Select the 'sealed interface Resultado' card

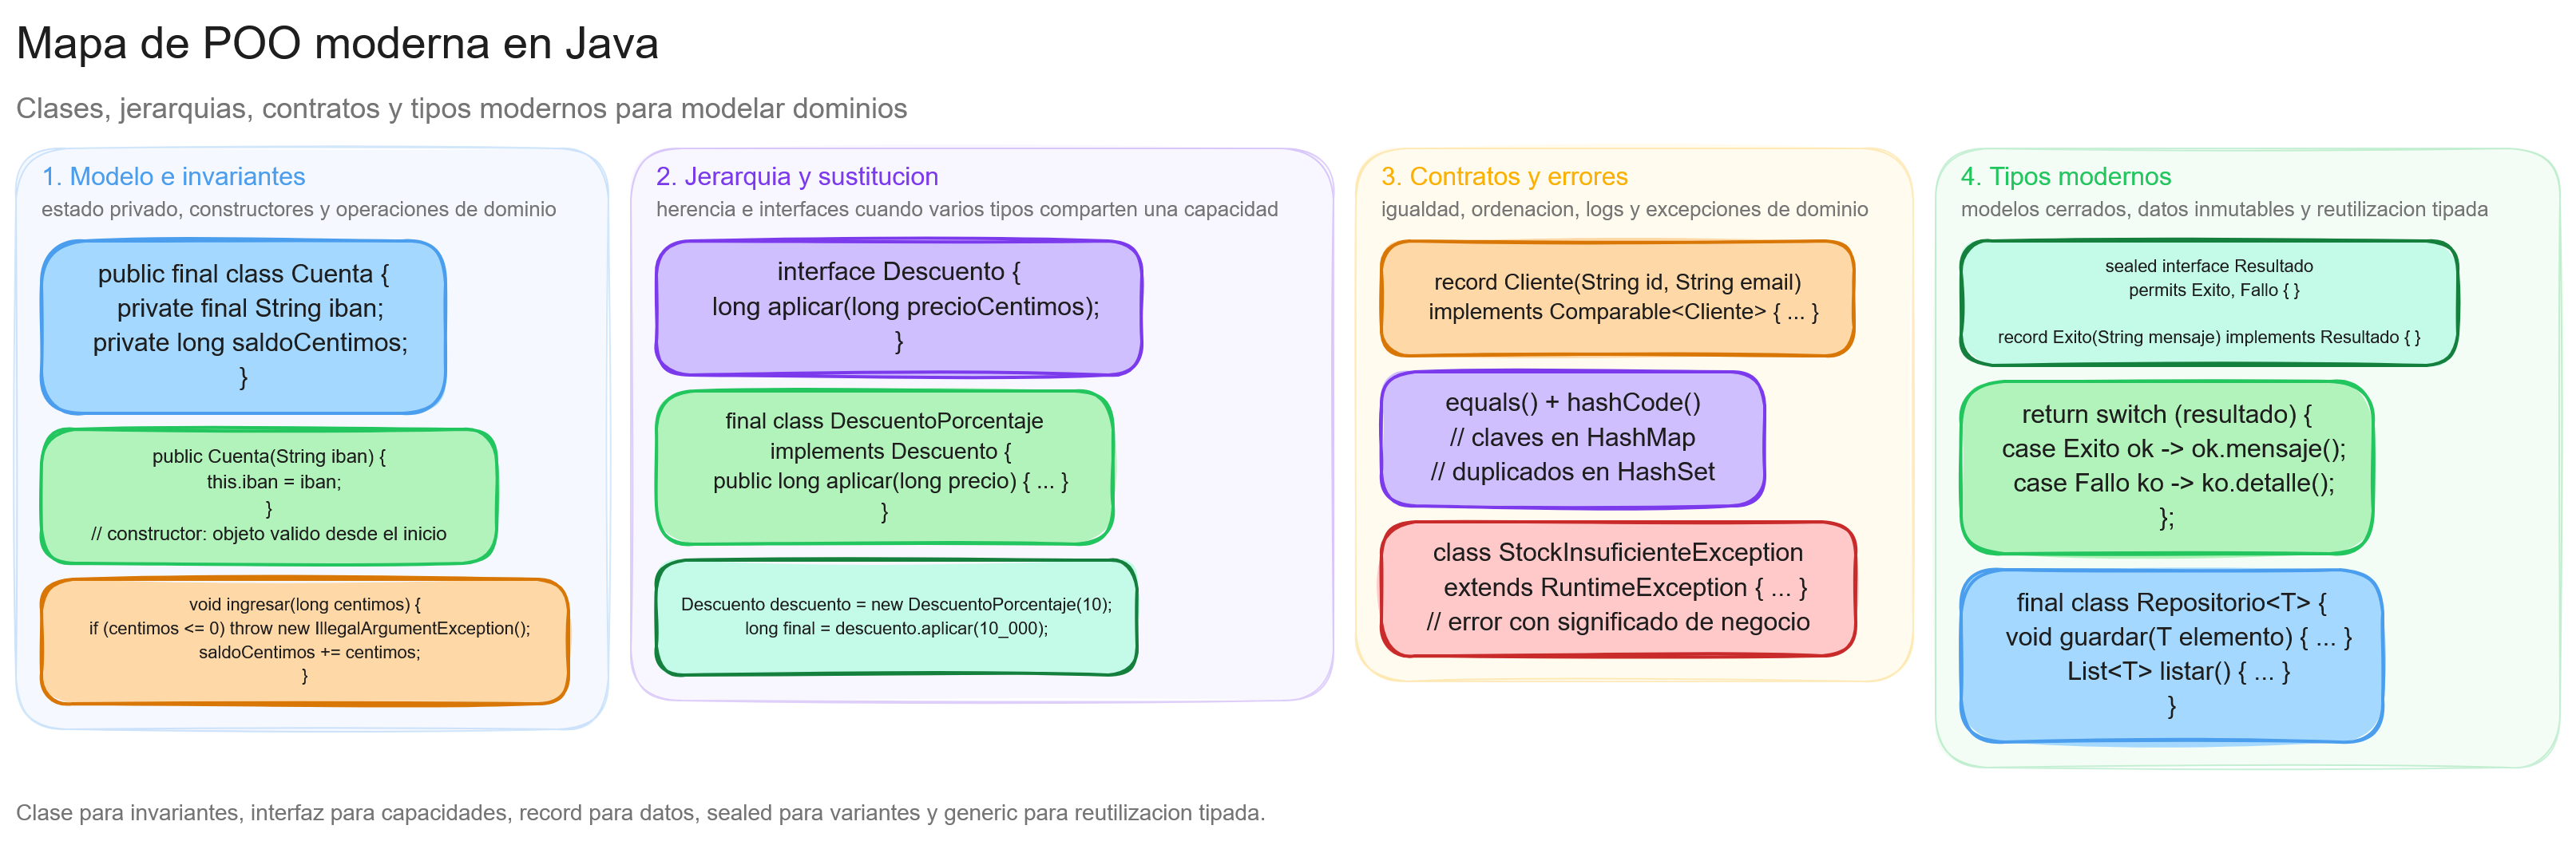(x=2209, y=302)
